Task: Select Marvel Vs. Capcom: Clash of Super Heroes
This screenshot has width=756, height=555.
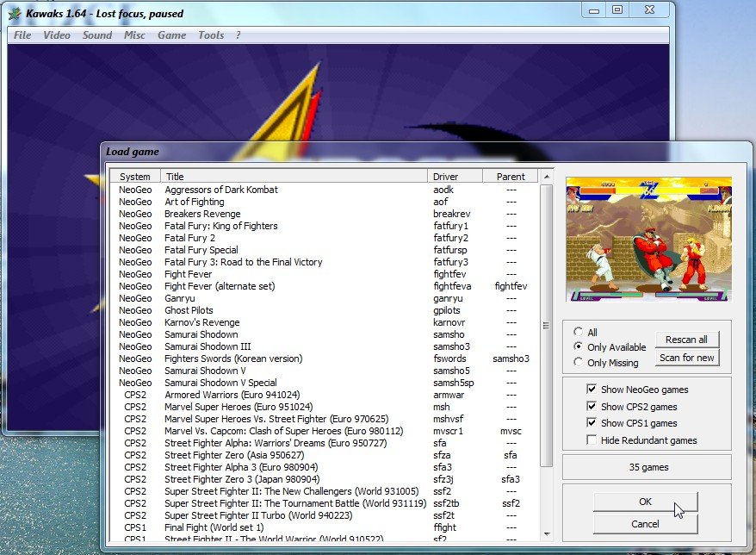Action: 324,431
